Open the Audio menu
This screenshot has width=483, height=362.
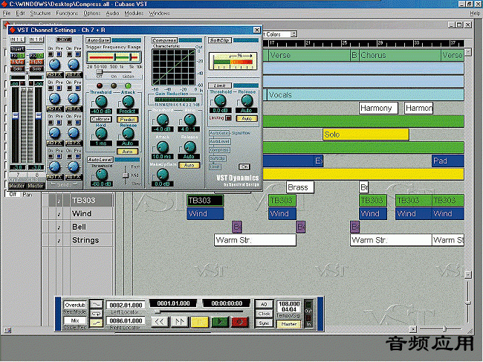click(112, 13)
